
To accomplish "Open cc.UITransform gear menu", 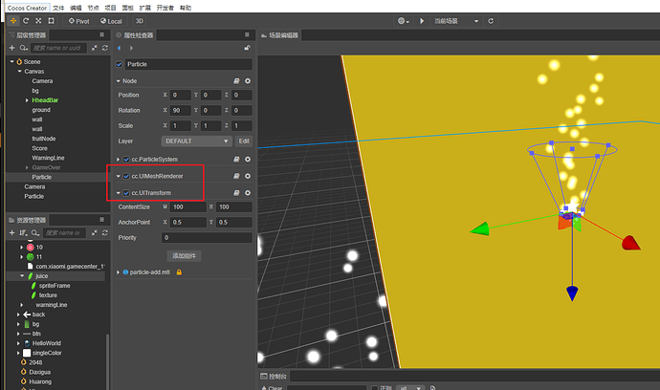I will (248, 193).
